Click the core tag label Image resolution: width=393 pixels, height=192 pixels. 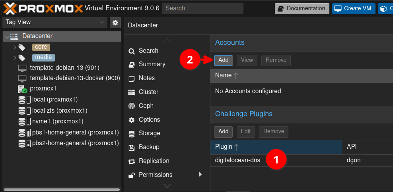(41, 47)
